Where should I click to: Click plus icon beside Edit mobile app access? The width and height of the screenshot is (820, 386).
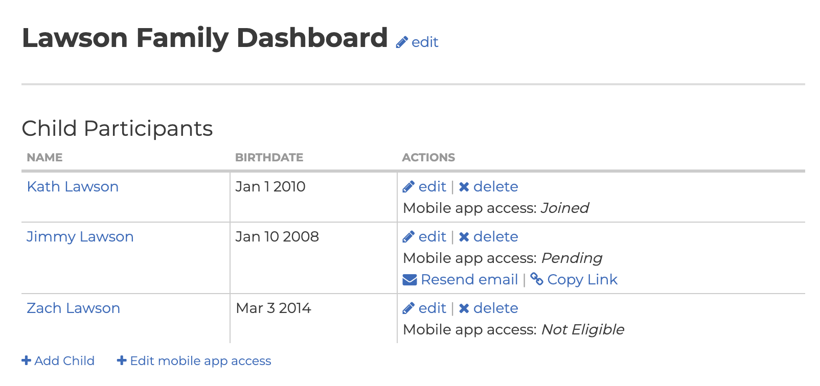click(x=122, y=360)
